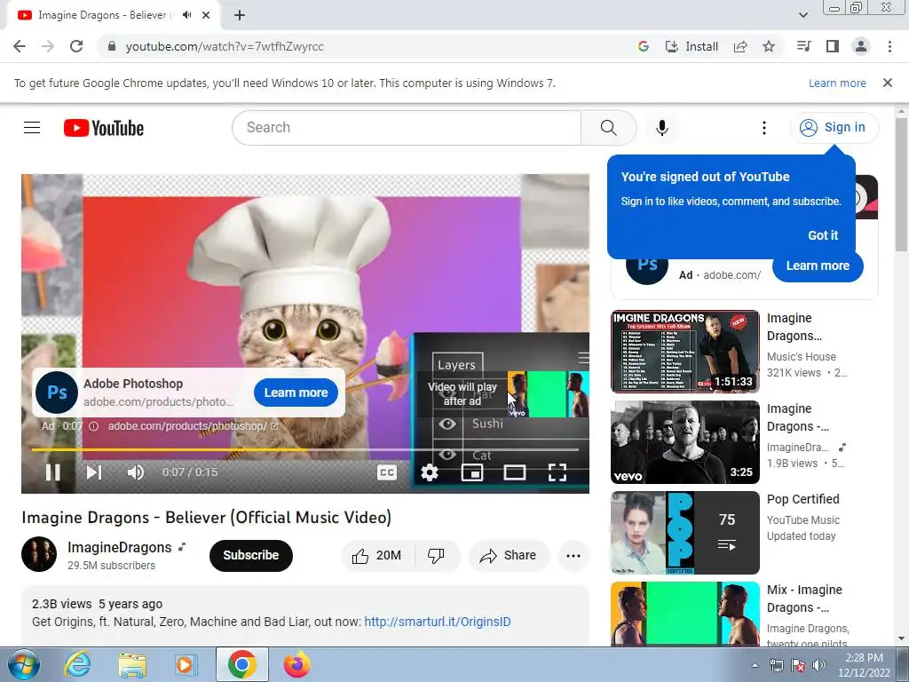Go back to the previous page

pos(20,46)
